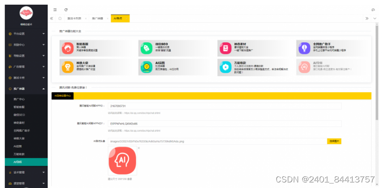Open the green 微信SEO tag card icon
The height and width of the screenshot is (188, 382).
(x=146, y=48)
